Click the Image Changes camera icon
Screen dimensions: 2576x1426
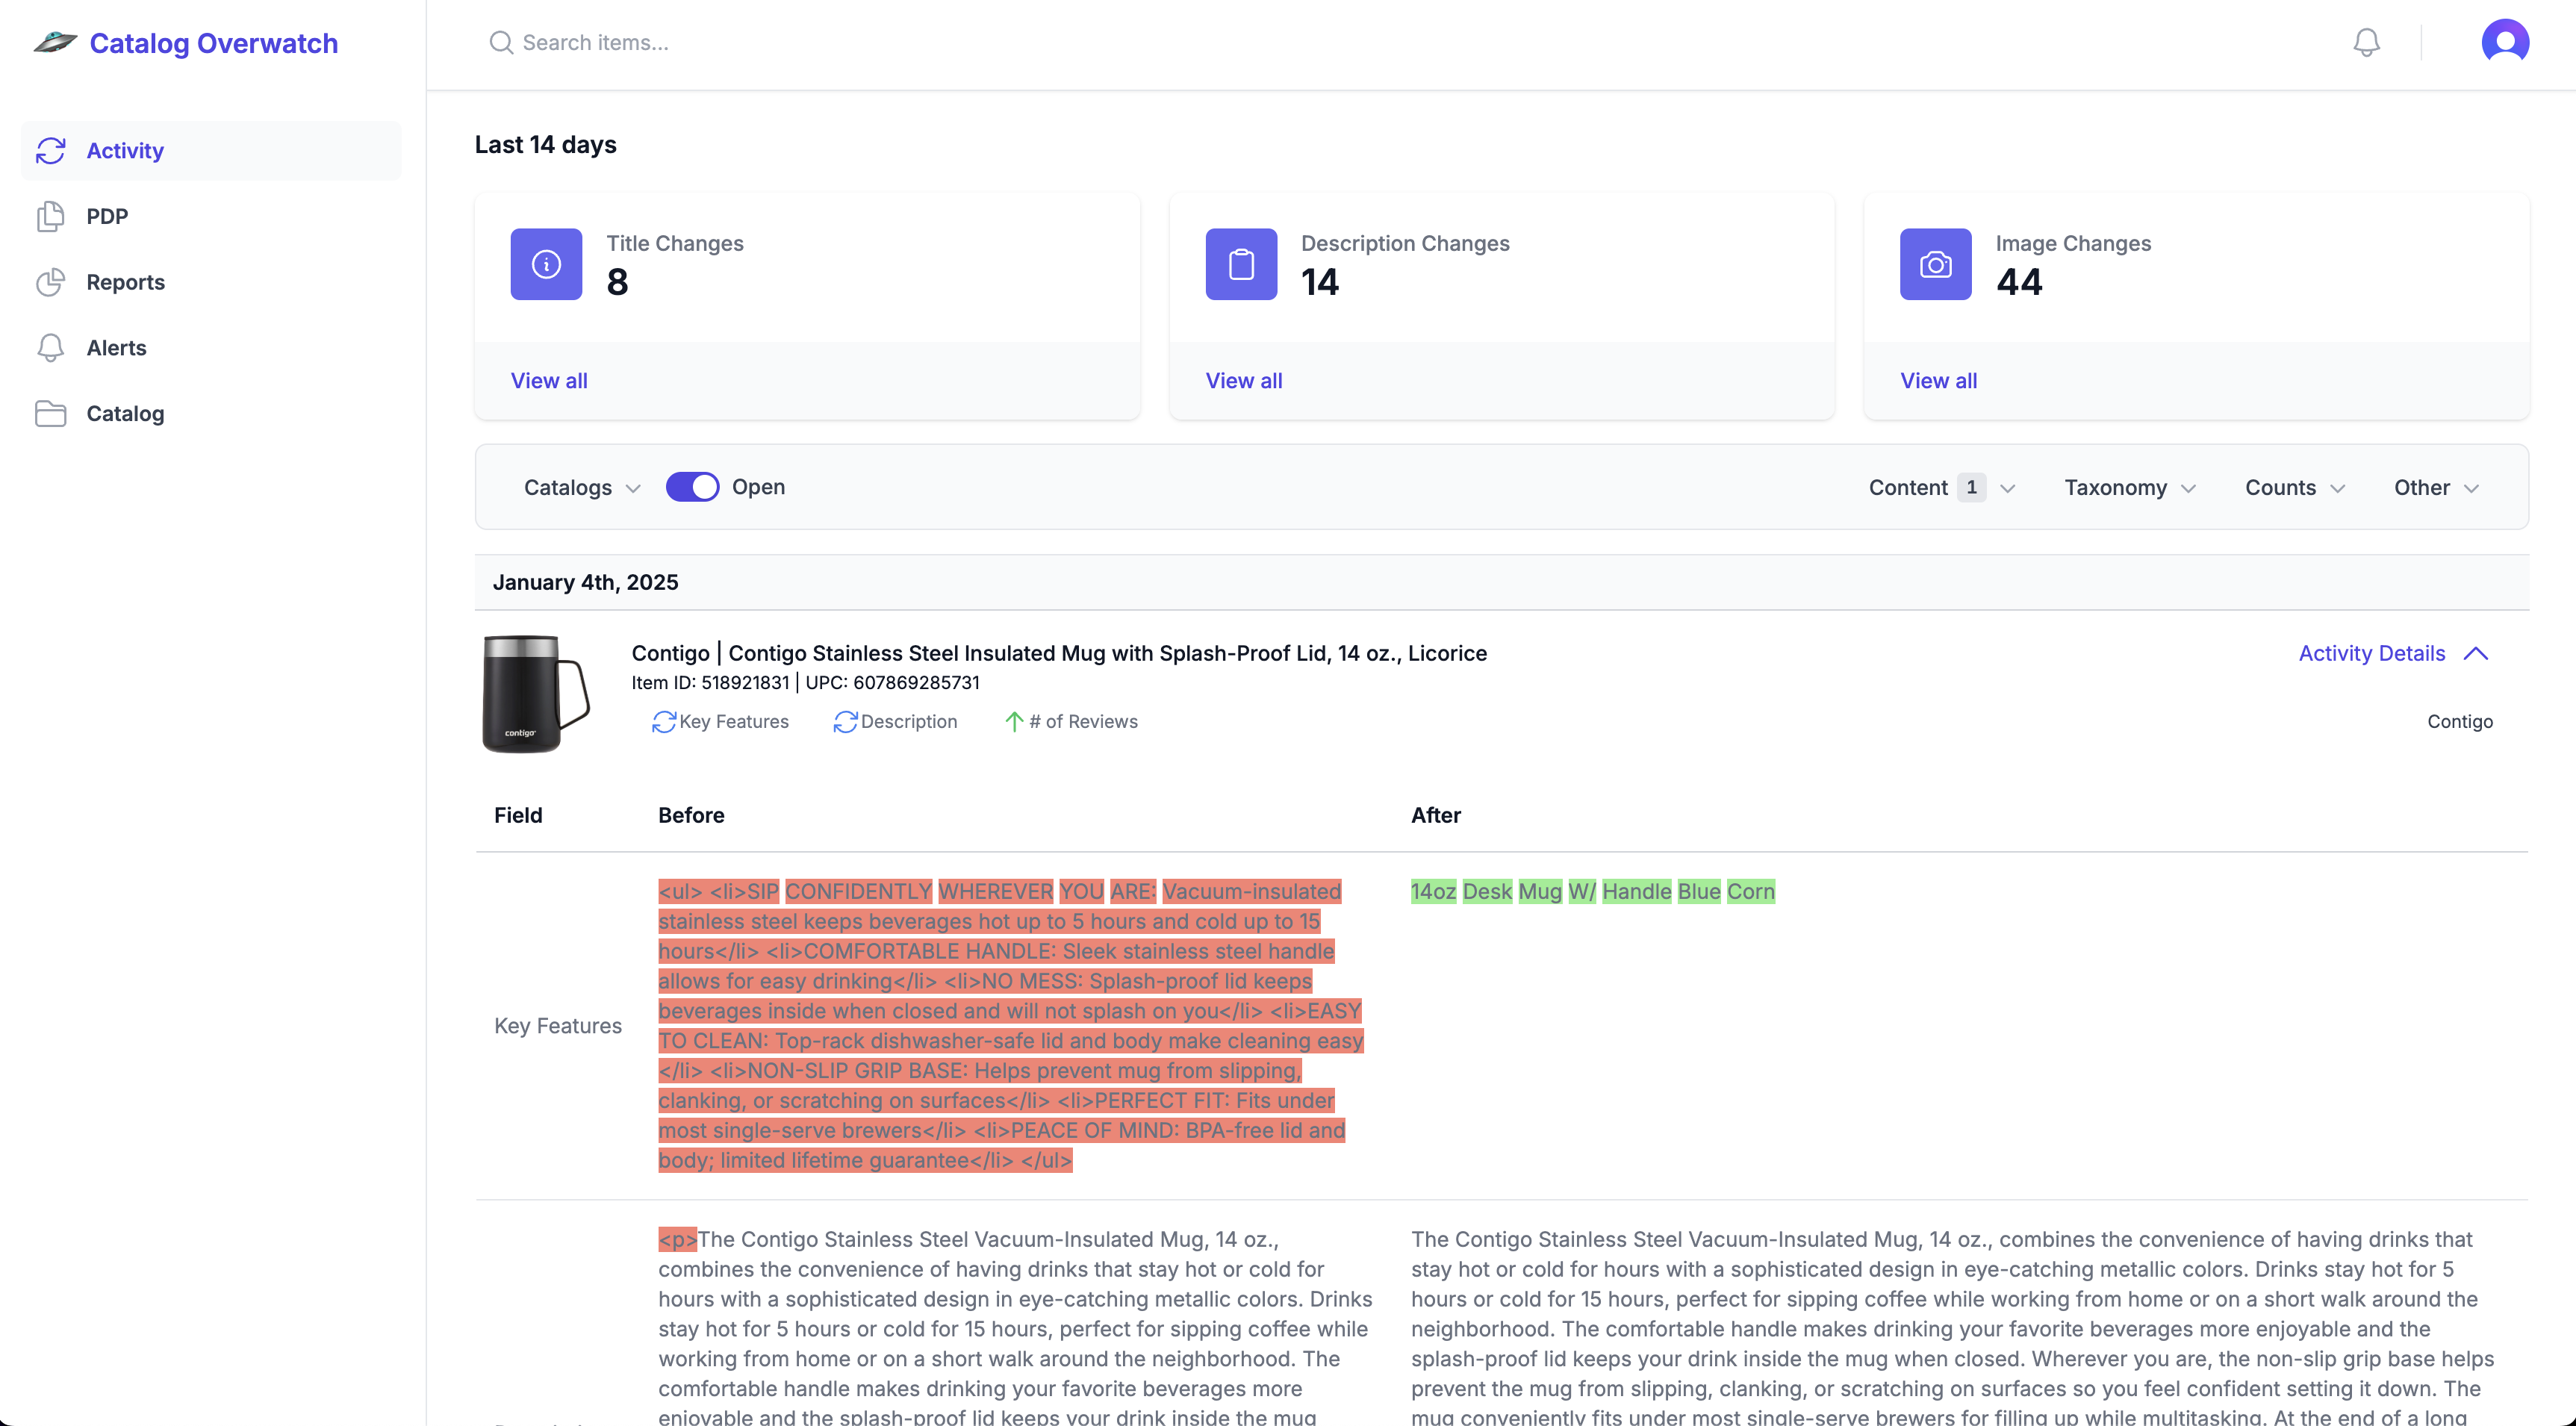pyautogui.click(x=1935, y=264)
